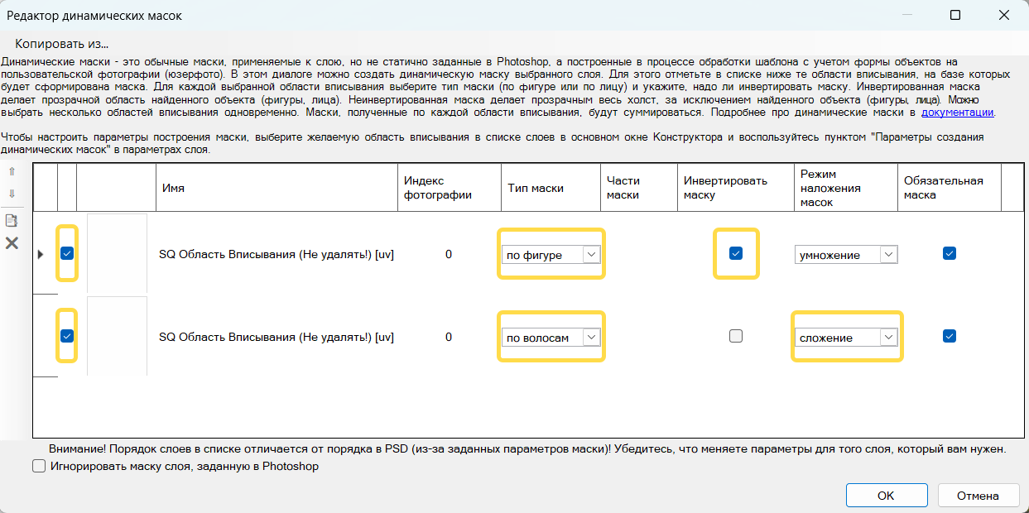Uncheck the mandatory mask checkbox in first row

950,253
